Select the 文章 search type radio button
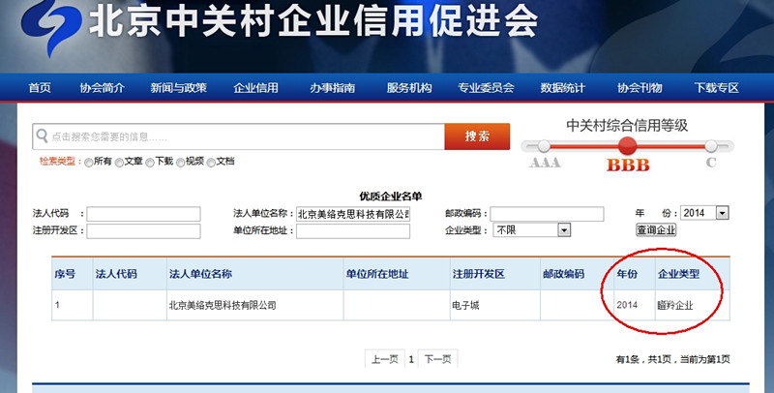The width and height of the screenshot is (774, 393). click(x=120, y=163)
